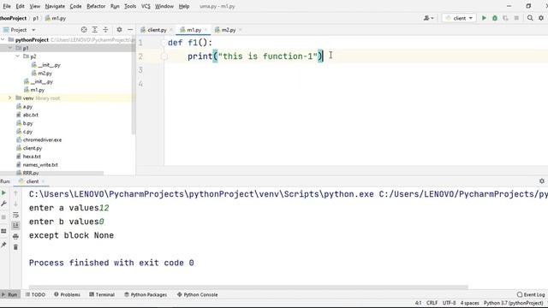
Task: Select opened file locate icon in Project panel
Action: [x=84, y=30]
